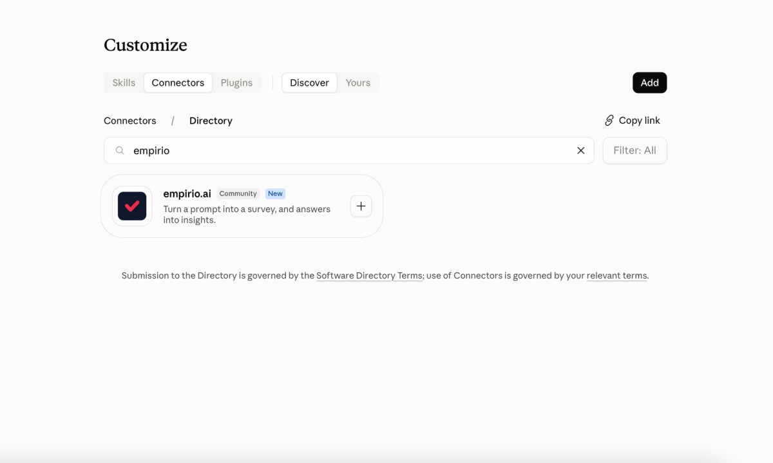The image size is (773, 463).
Task: Open the Software Directory Terms link
Action: click(369, 275)
